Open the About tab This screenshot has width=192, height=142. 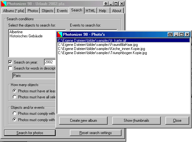pos(117,11)
